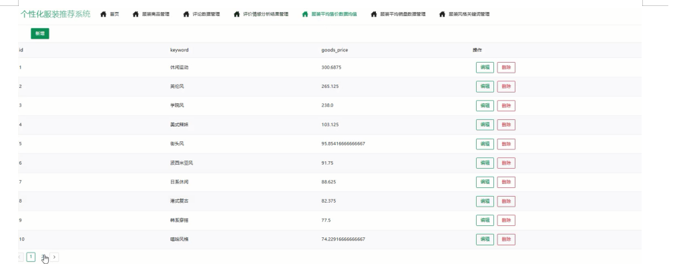Select page 1 in the pagination
The width and height of the screenshot is (677, 264).
click(31, 257)
